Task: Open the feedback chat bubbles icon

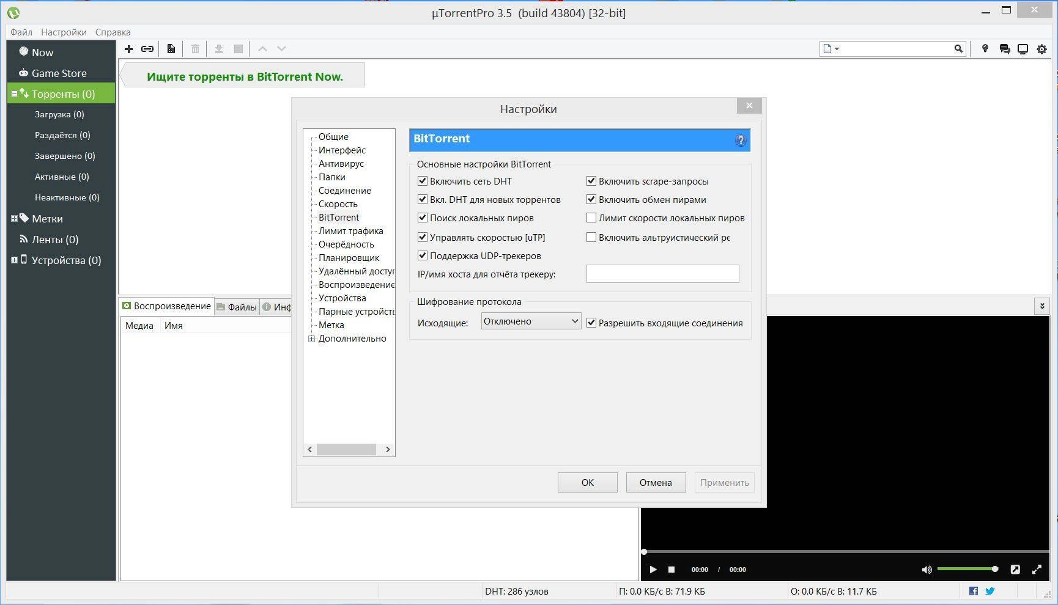Action: tap(1004, 48)
